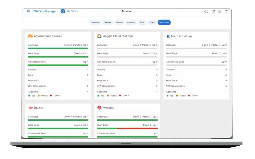This screenshot has height=159, width=255.
Task: Click AWS Host VPCs label
Action: (33, 81)
